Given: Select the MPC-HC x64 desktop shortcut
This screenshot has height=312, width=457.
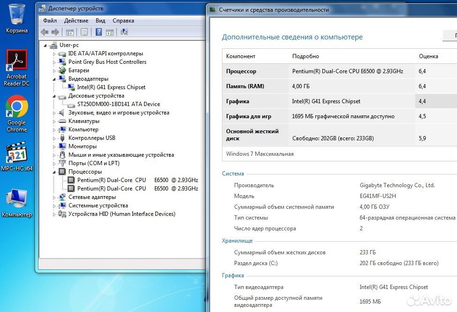Looking at the screenshot, I should click(x=17, y=157).
